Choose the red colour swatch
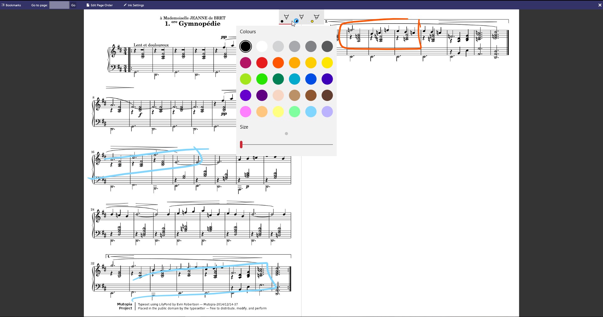Viewport: 603px width, 317px height. (262, 63)
